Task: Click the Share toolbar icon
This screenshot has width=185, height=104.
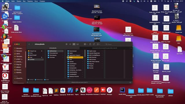Action: [90, 44]
